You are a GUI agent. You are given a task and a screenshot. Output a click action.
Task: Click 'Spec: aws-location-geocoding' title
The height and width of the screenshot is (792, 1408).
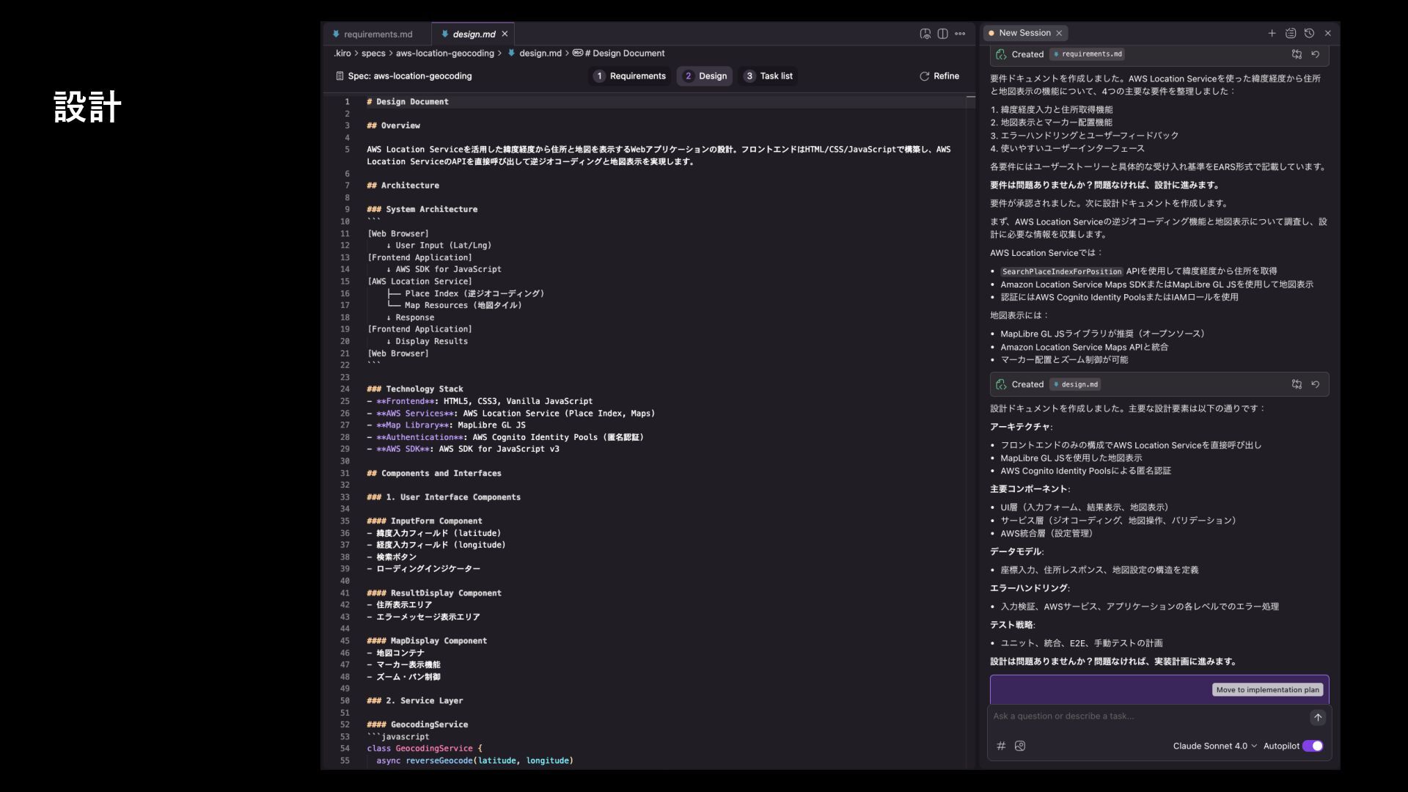410,76
